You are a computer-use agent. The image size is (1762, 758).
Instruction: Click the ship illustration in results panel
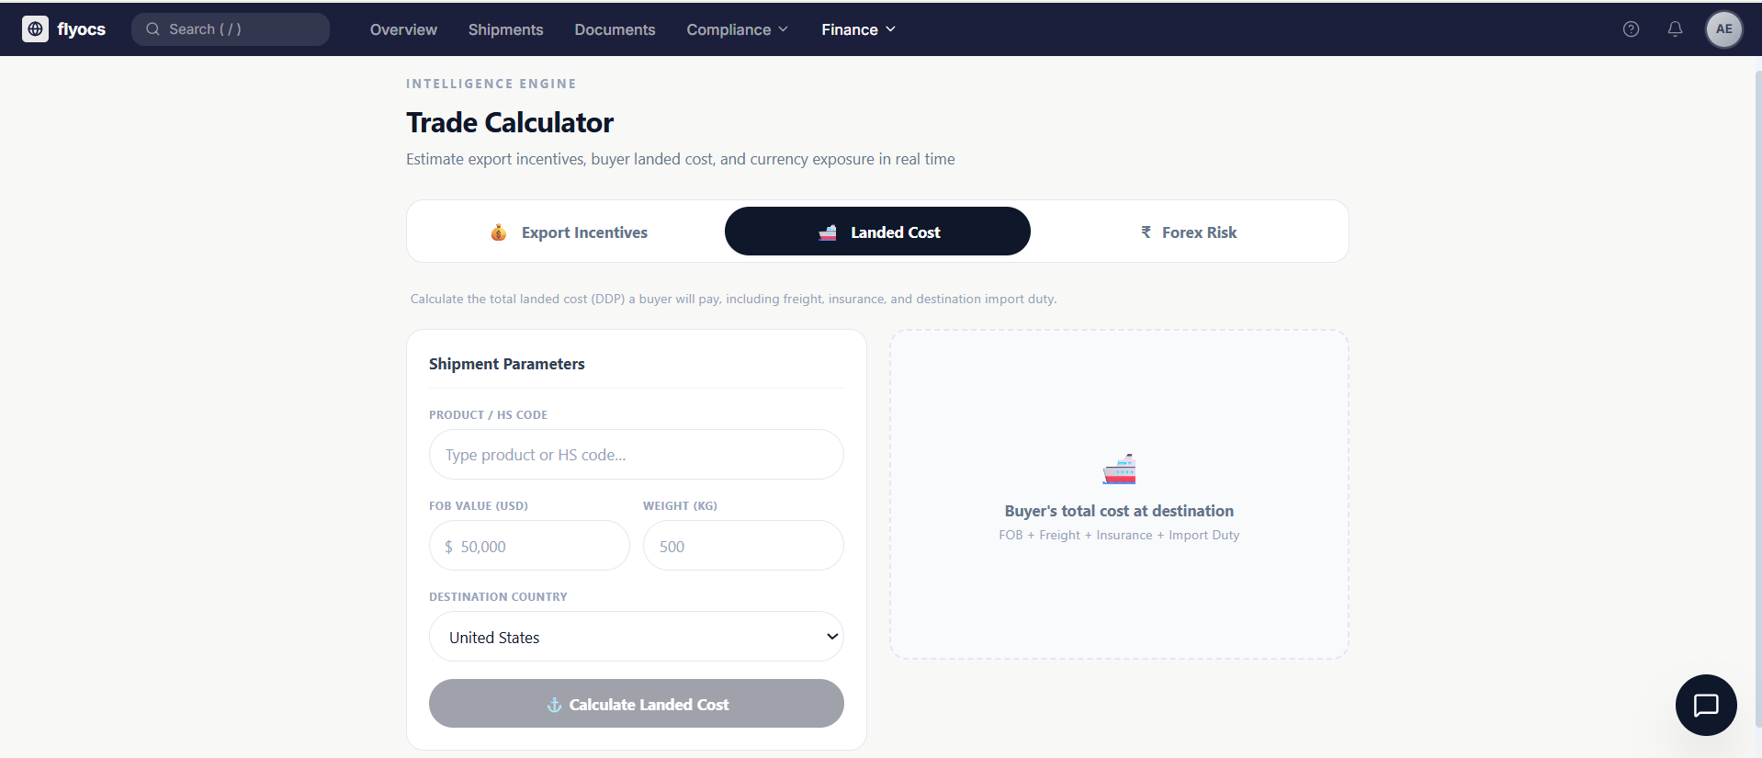pos(1119,470)
